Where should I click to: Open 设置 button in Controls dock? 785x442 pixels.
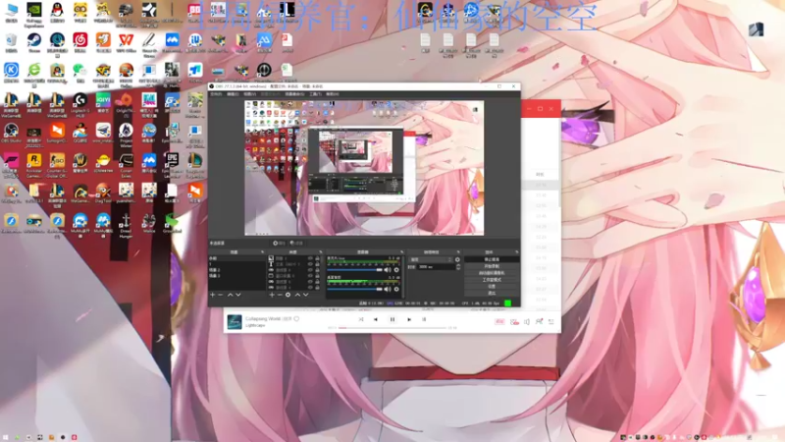[x=492, y=286]
